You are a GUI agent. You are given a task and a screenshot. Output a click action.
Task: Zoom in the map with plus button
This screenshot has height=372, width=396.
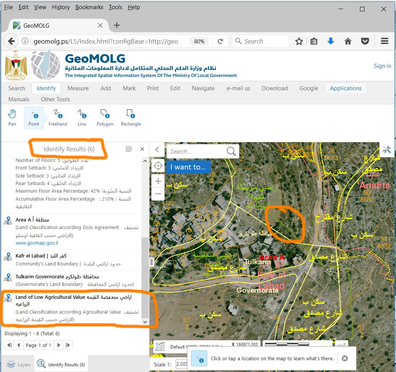[x=158, y=181]
